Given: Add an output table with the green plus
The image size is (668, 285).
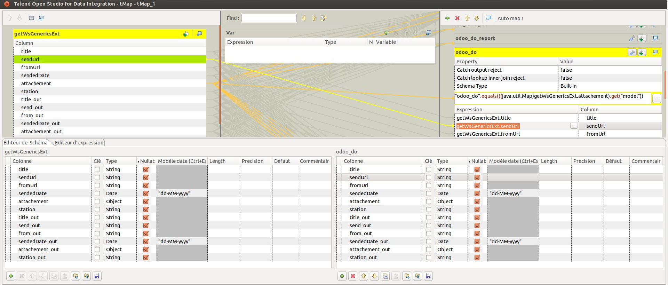Looking at the screenshot, I should 447,18.
